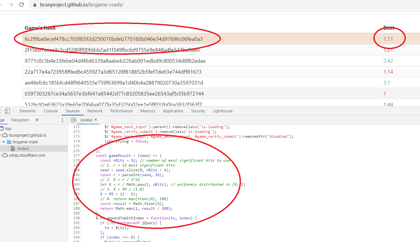
Task: Click the hash starting with 6c2f9ba0ecef
Action: (x=114, y=39)
